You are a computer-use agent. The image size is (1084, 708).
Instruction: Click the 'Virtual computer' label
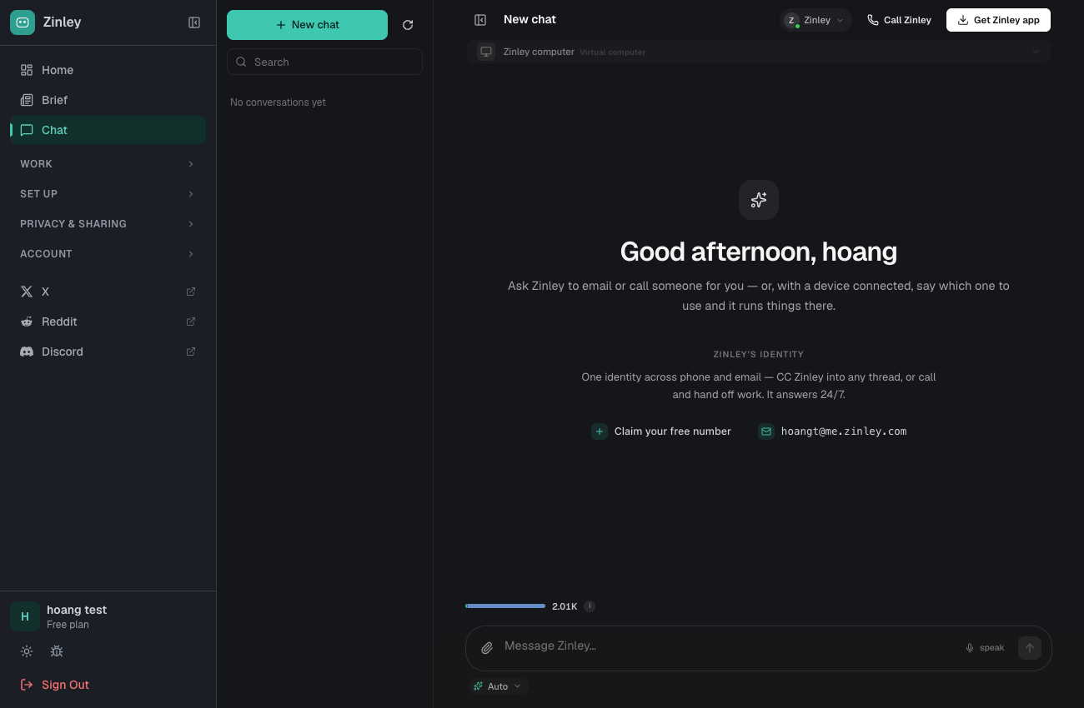[x=613, y=52]
